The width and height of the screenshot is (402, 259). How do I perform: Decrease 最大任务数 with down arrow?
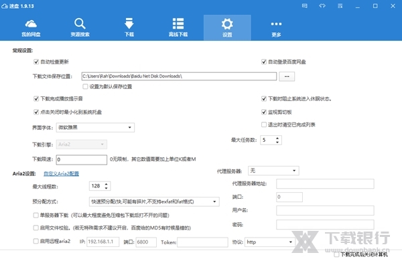point(277,142)
